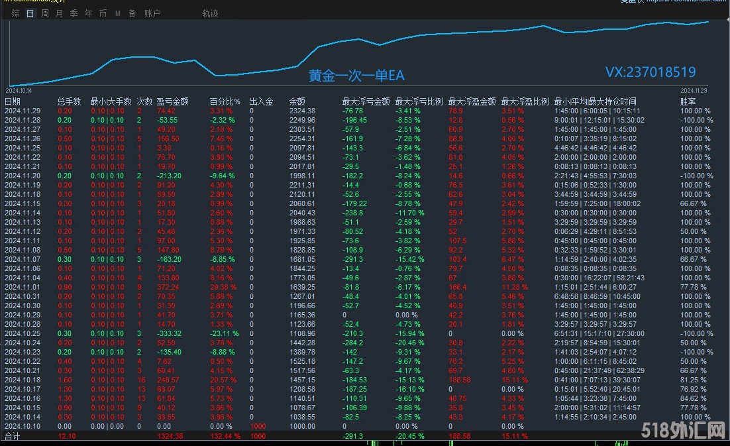
Task: Click the 2024.10.14 start date on chart
Action: click(x=19, y=90)
